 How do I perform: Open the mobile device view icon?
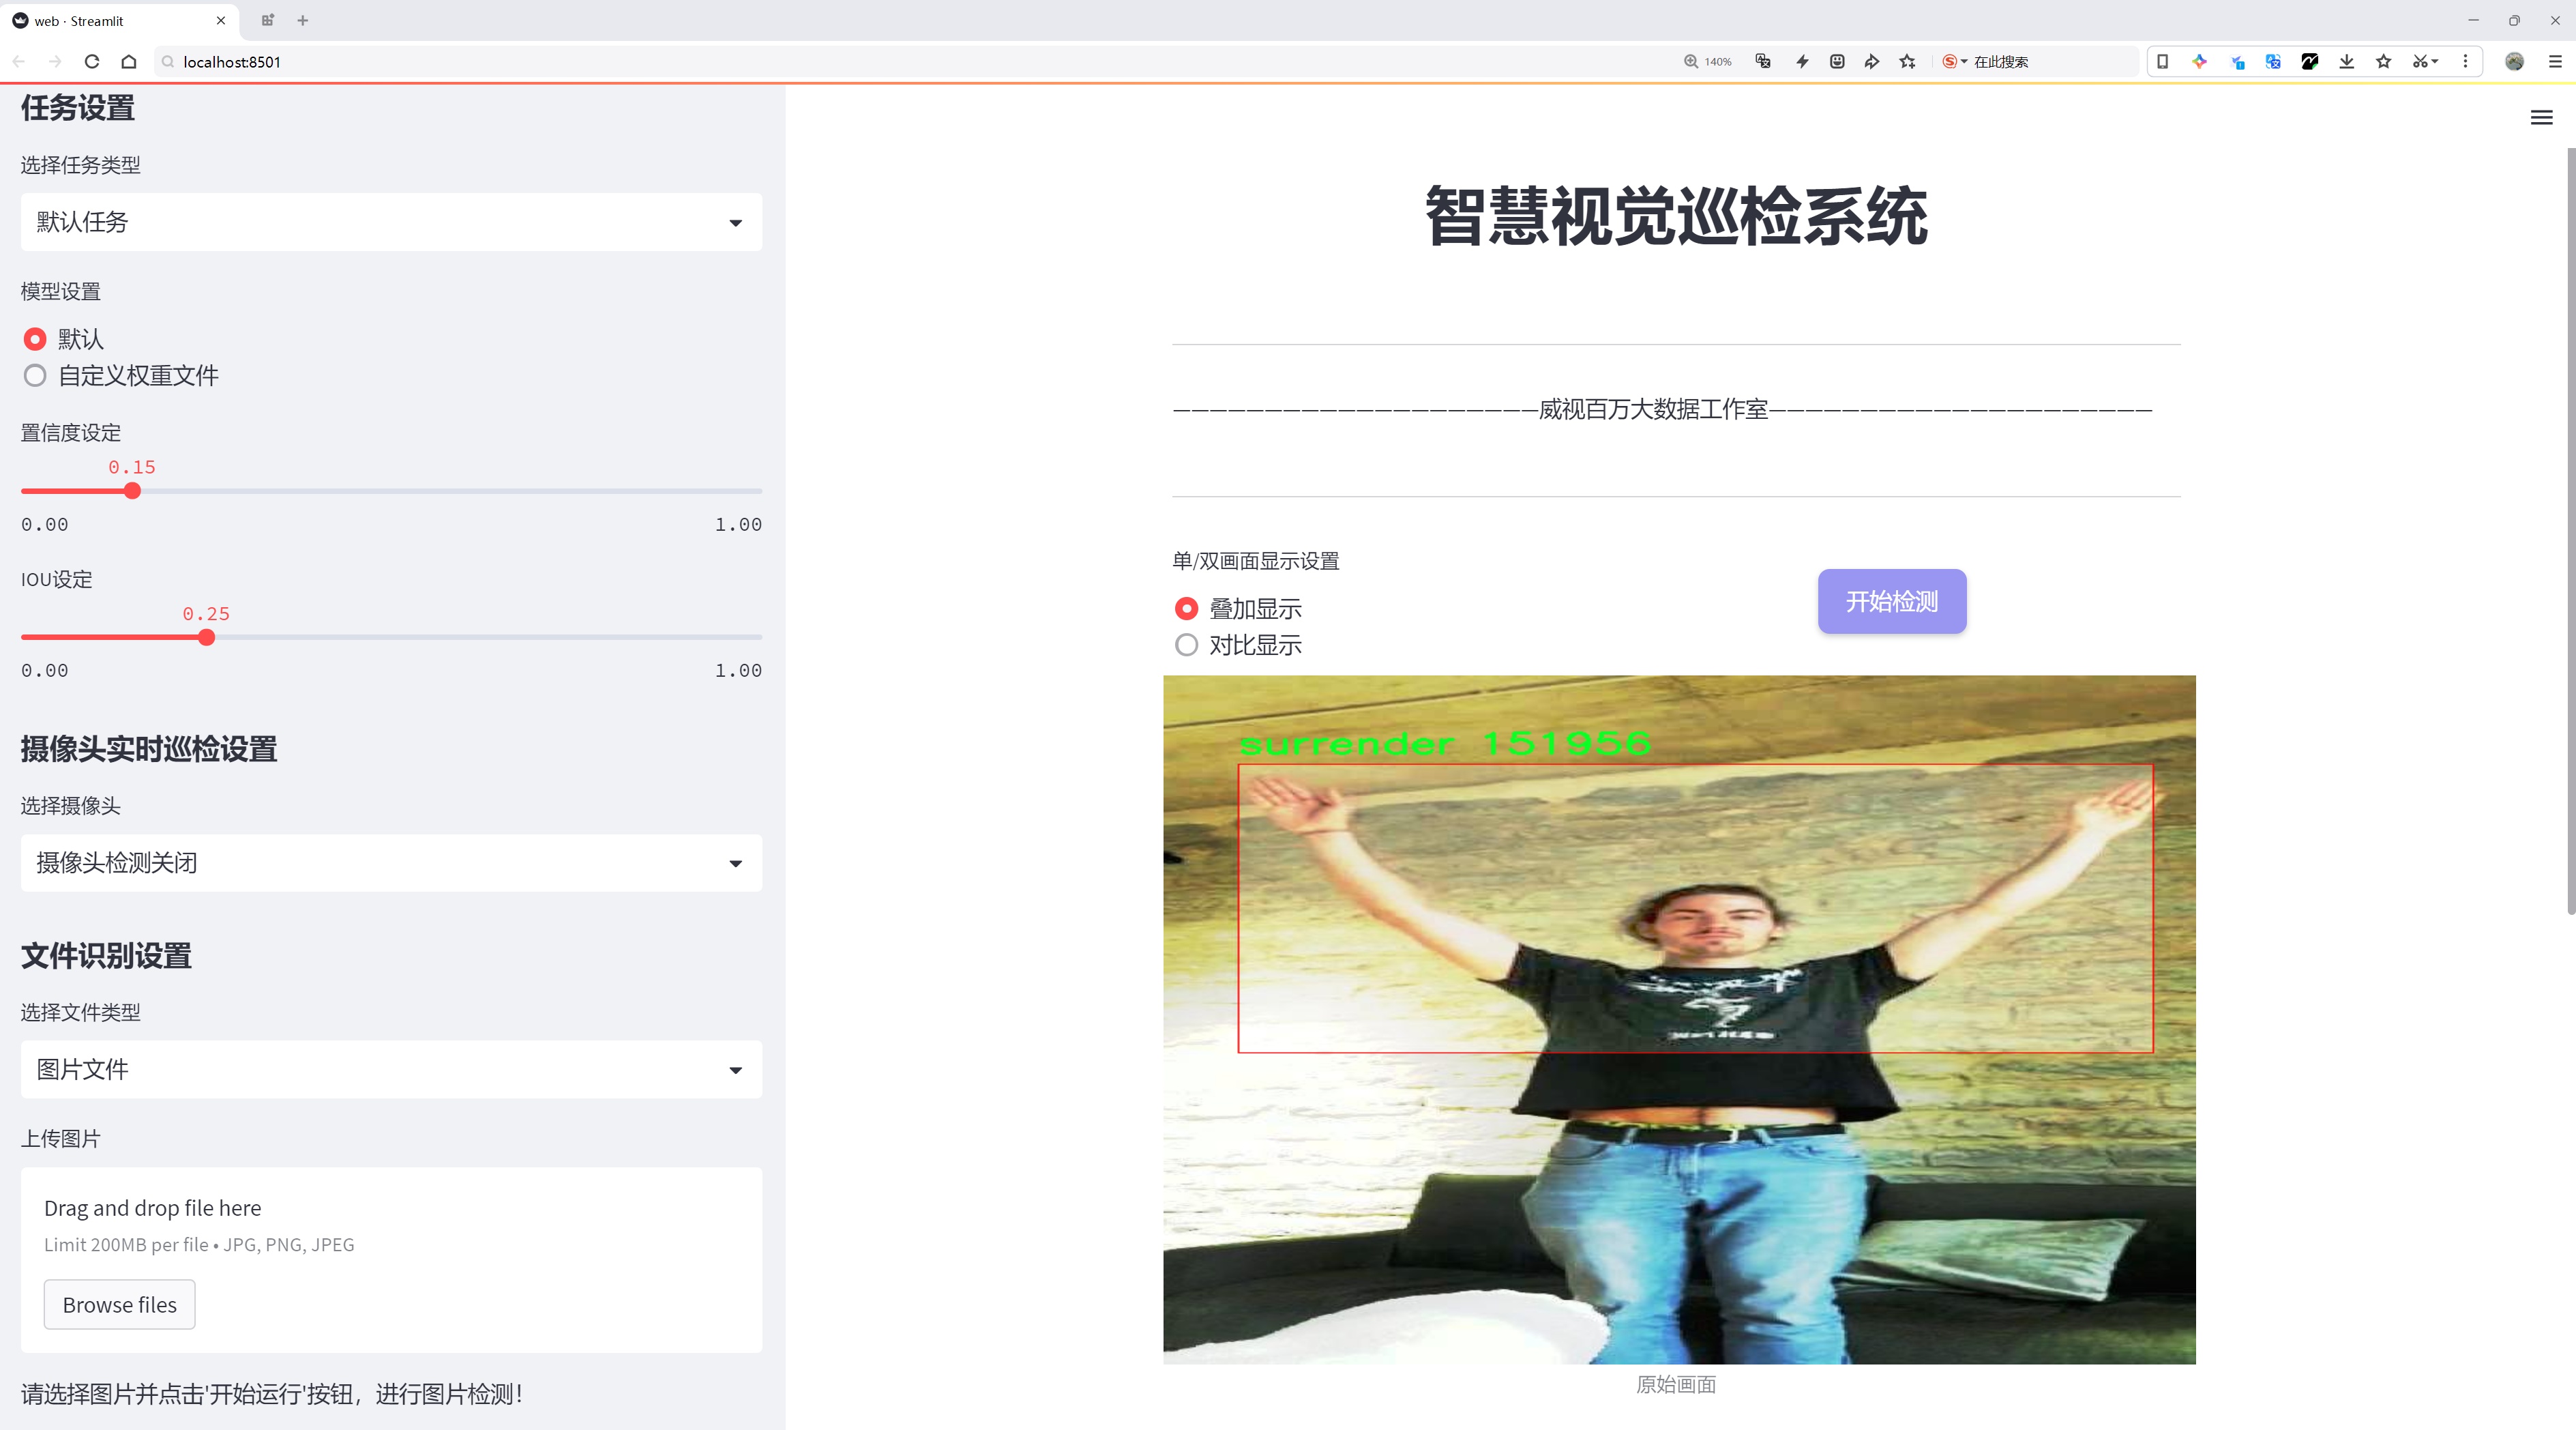click(x=2162, y=62)
